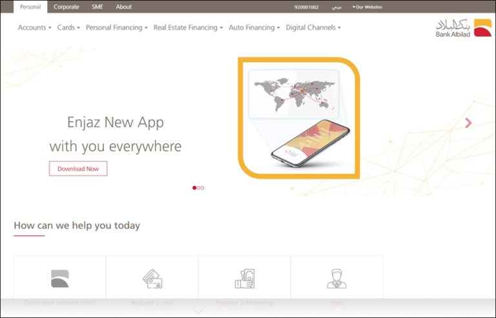Viewport: 496px width, 318px height.
Task: Click the Help person icon
Action: pos(336,279)
